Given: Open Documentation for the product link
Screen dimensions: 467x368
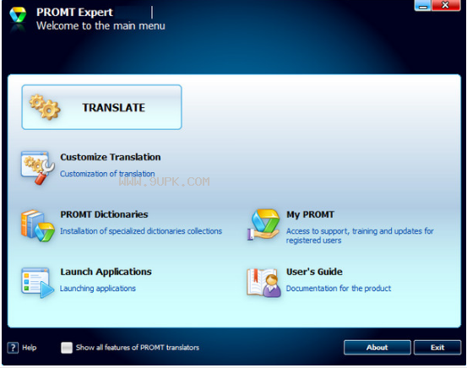Looking at the screenshot, I should tap(339, 288).
